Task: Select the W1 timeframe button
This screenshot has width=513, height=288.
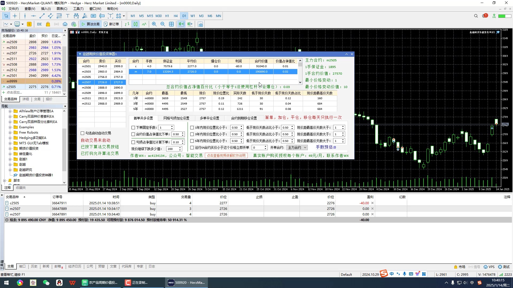Action: click(x=193, y=16)
